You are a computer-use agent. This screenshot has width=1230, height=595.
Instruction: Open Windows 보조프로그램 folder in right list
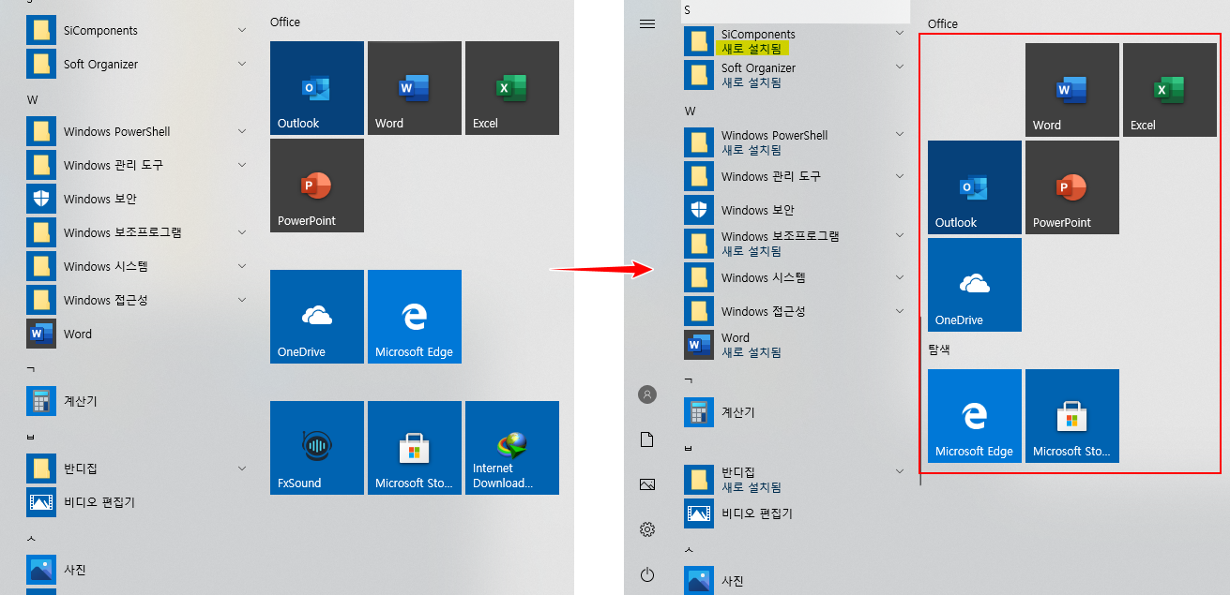[796, 244]
